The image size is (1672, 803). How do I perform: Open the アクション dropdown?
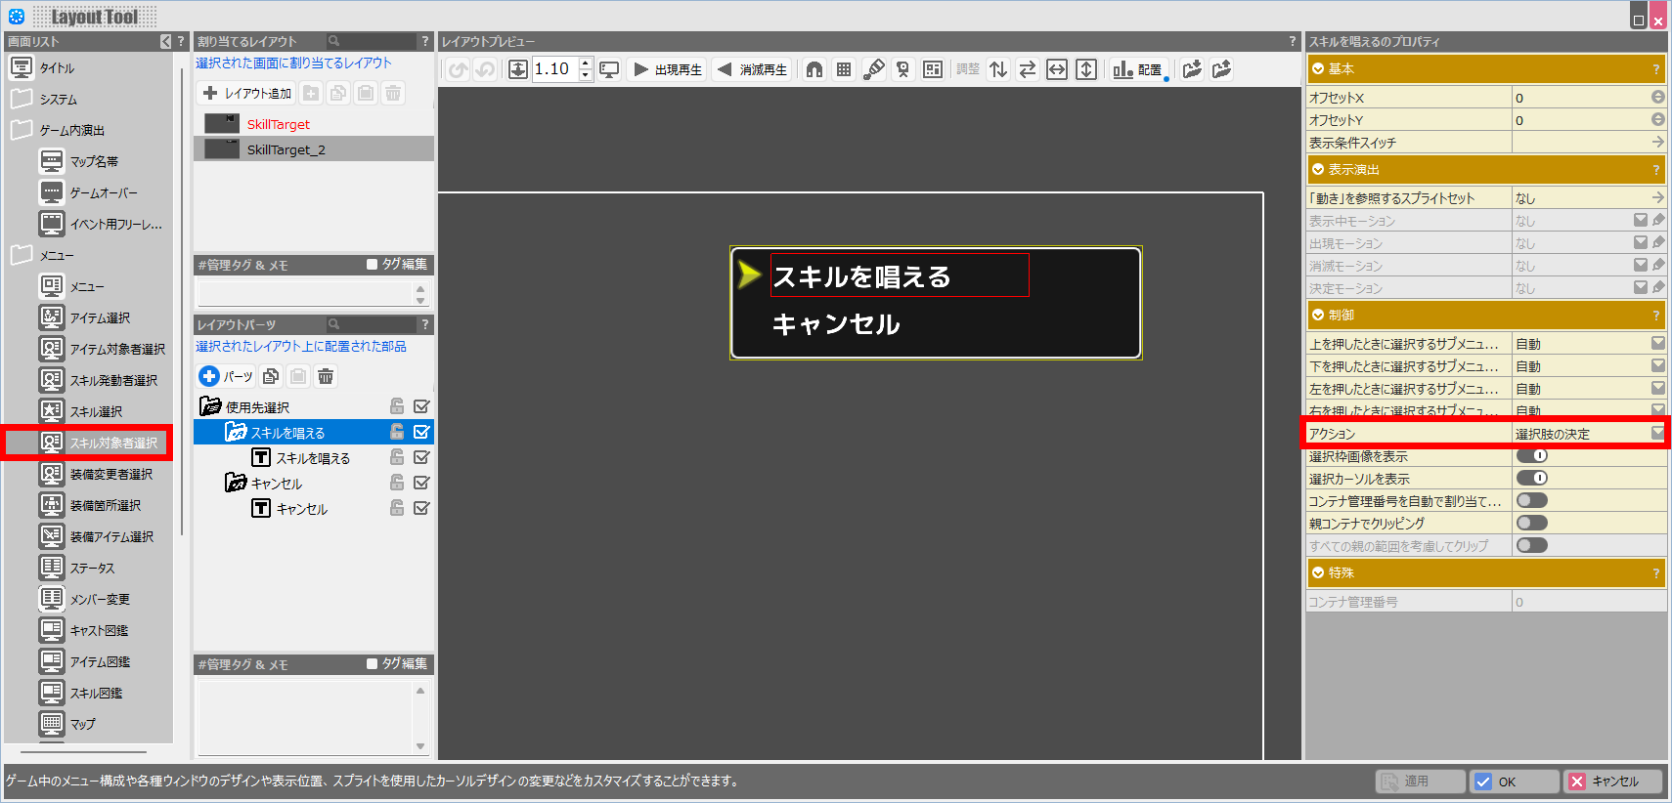pos(1657,434)
